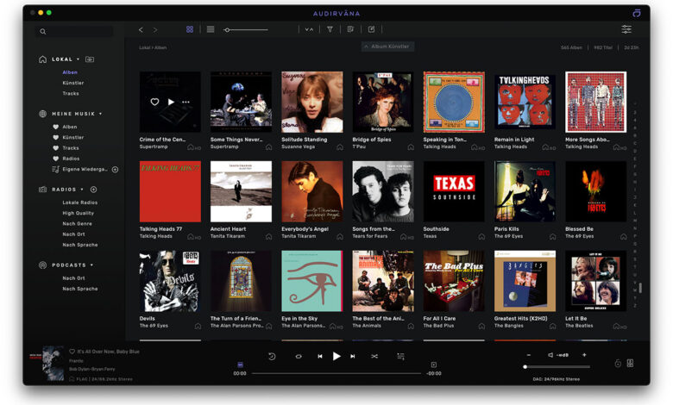Open the Eye in the Sky album cover
This screenshot has height=405, width=673.
312,281
